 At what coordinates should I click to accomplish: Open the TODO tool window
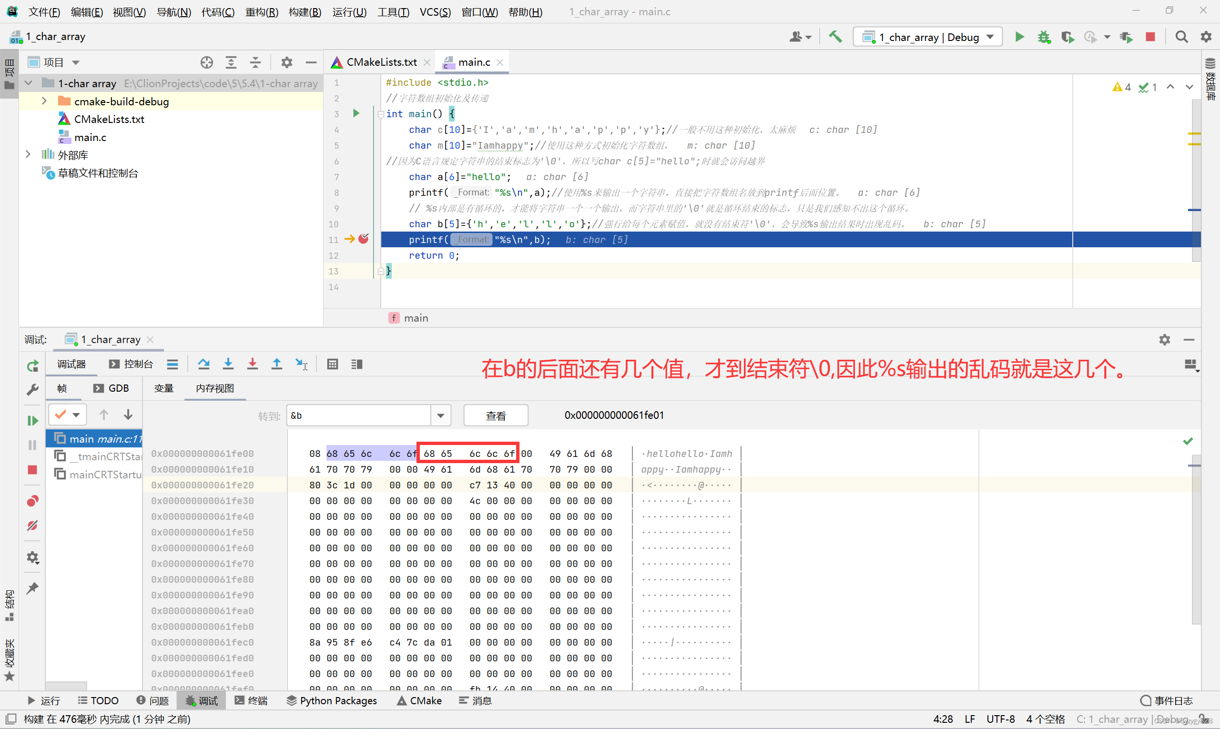click(x=98, y=700)
